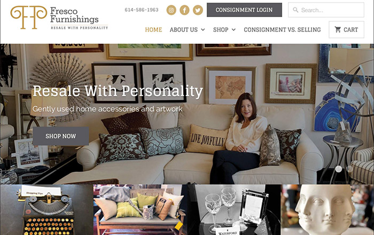The height and width of the screenshot is (235, 374).
Task: Click the Consignment Login button
Action: [244, 10]
